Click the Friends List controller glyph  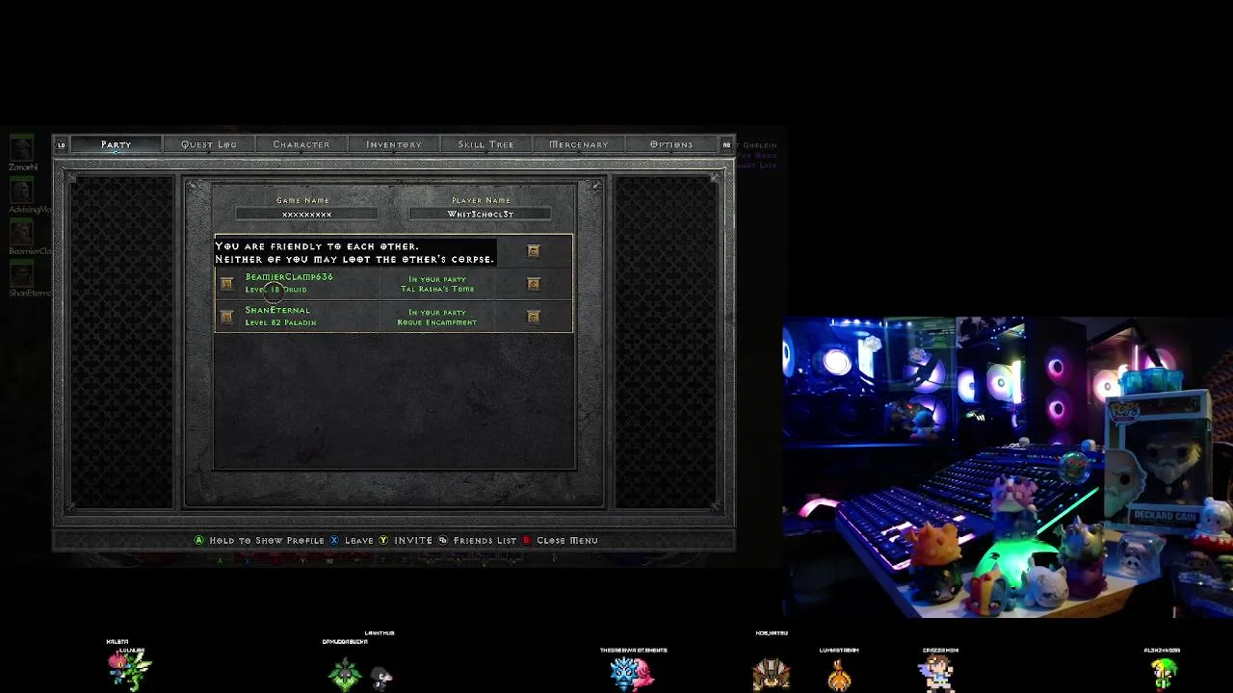pos(443,541)
